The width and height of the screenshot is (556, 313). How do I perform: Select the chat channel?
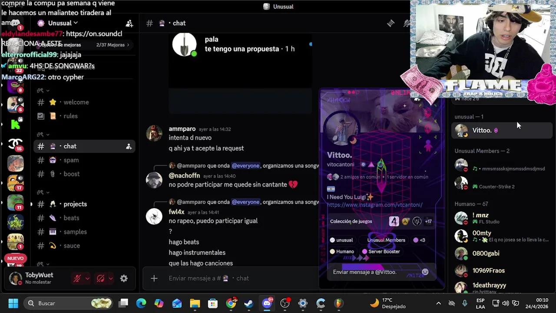click(84, 147)
